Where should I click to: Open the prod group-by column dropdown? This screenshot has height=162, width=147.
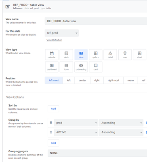point(76,123)
